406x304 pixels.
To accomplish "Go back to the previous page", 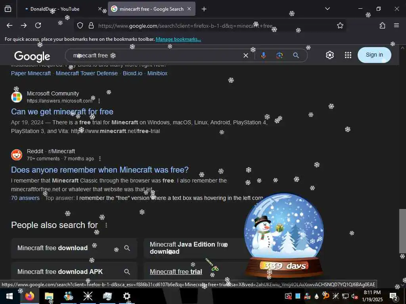I will (10, 25).
